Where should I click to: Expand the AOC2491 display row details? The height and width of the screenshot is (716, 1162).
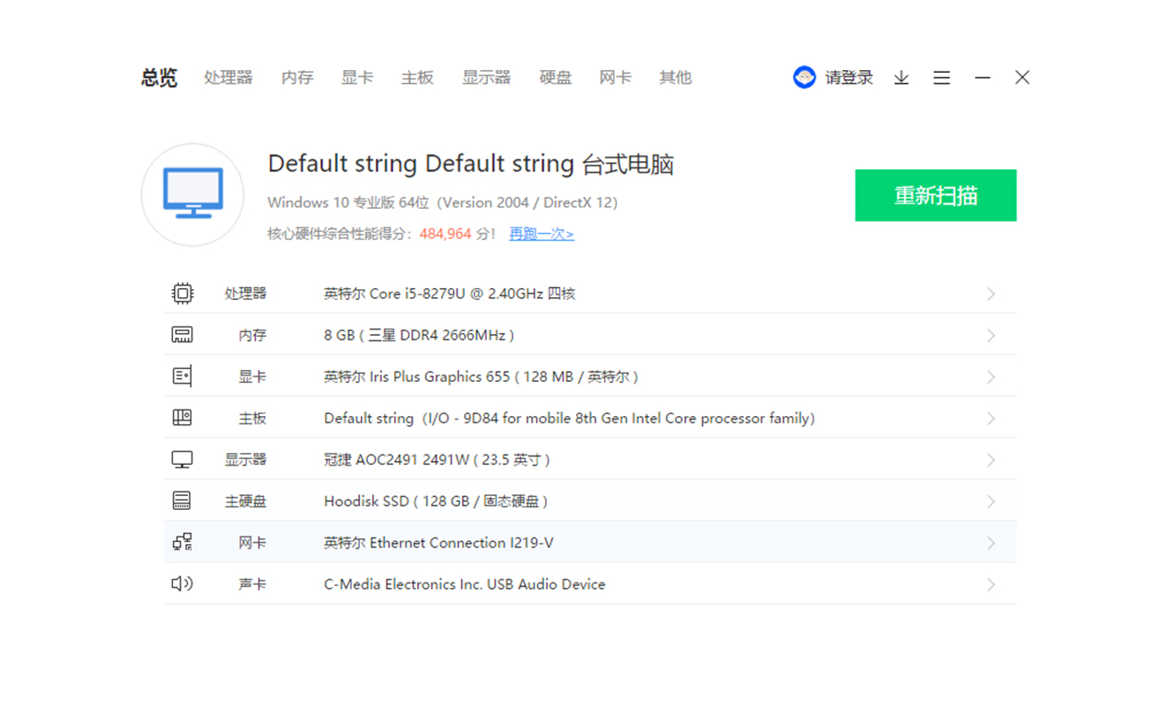click(991, 458)
